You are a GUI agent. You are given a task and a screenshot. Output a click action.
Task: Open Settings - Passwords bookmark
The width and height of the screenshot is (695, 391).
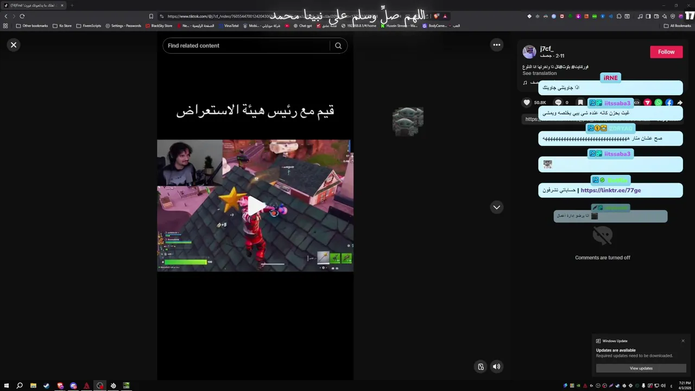[123, 26]
